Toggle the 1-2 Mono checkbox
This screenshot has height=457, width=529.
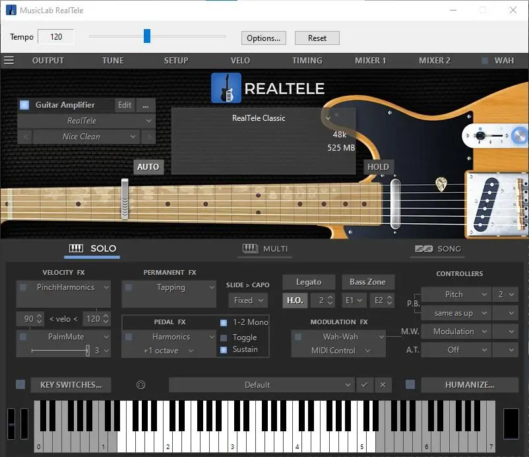click(x=224, y=322)
